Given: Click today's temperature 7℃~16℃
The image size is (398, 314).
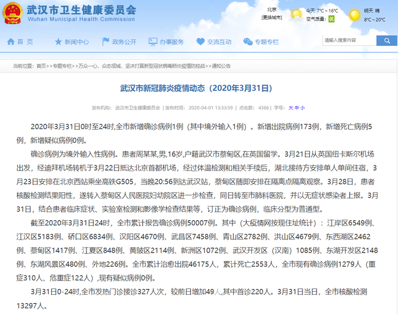Looking at the screenshot, I should click(x=327, y=11).
